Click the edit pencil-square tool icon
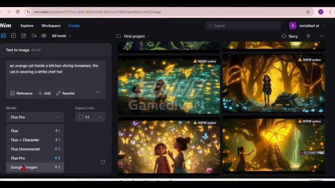Image resolution: width=335 pixels, height=188 pixels. coord(24,36)
